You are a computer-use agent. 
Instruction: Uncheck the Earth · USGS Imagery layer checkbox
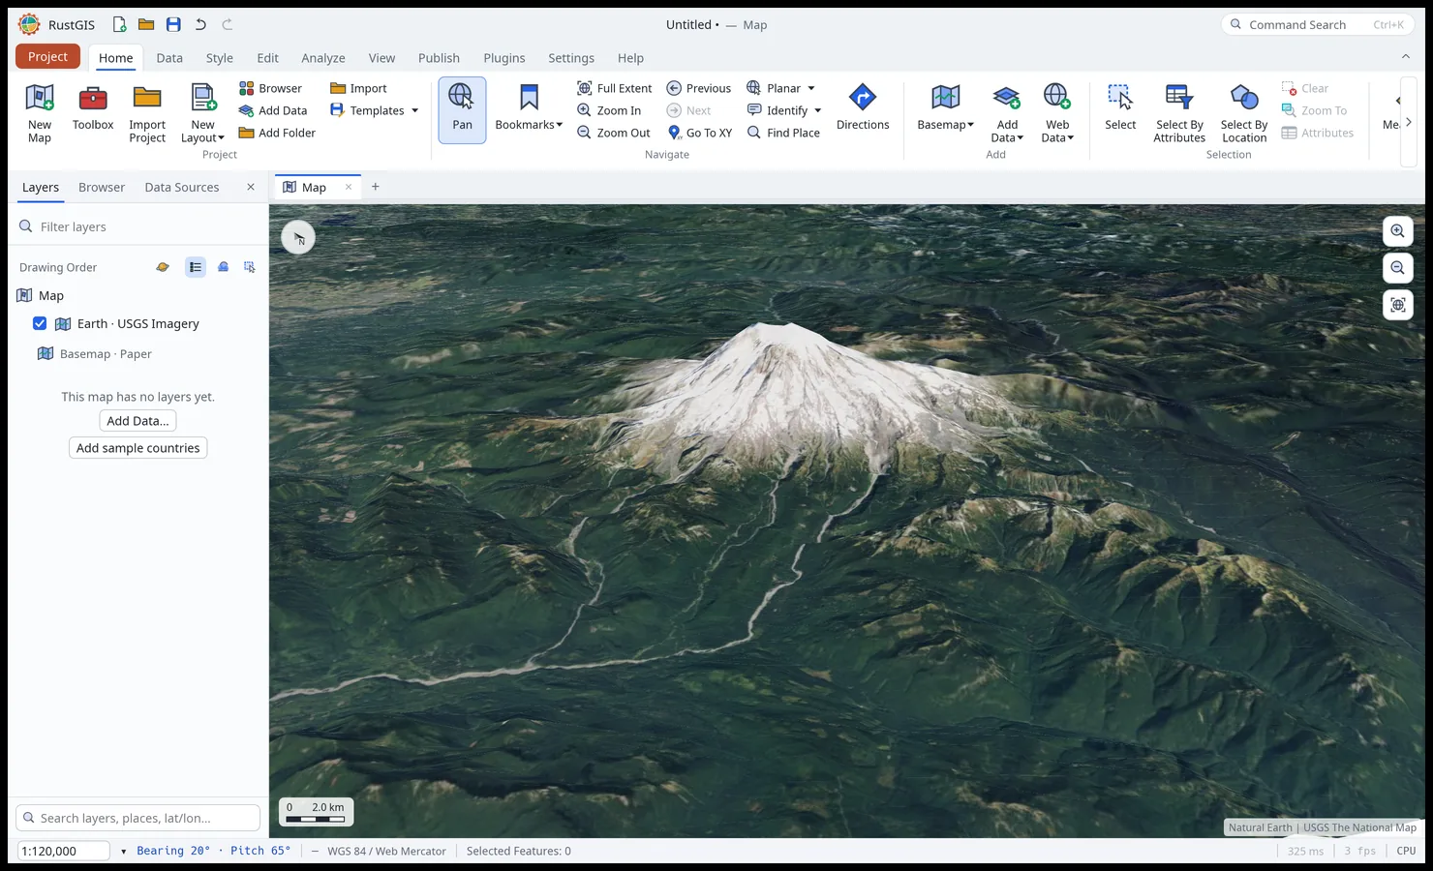coord(40,323)
